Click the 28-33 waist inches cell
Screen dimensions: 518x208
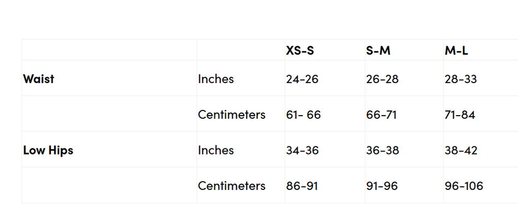pos(461,79)
